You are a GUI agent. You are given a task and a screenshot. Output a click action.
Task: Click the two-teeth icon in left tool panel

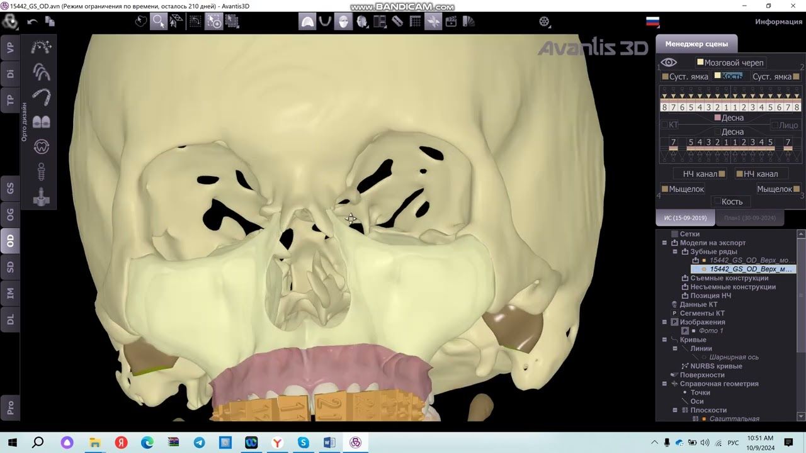point(42,122)
